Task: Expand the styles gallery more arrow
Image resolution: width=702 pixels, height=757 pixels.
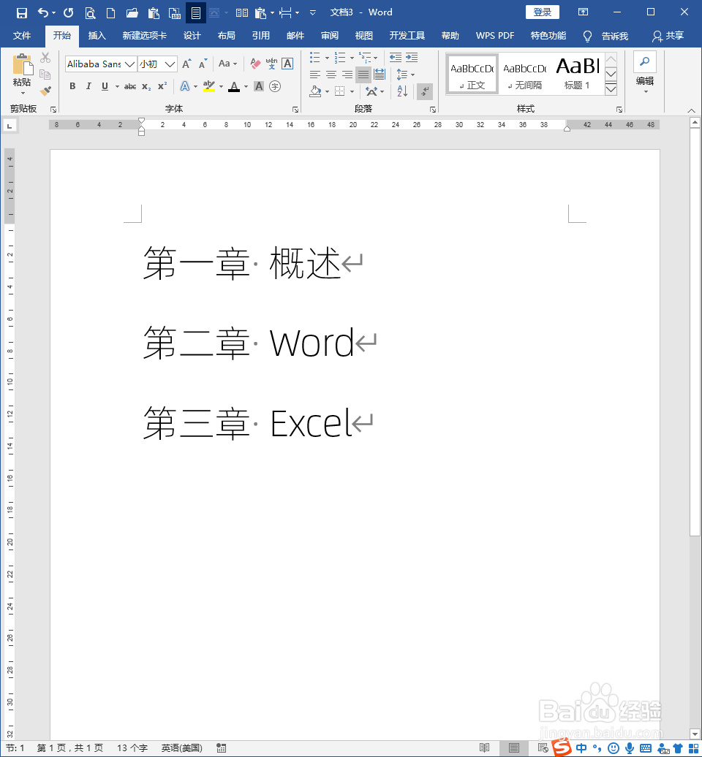Action: point(611,89)
